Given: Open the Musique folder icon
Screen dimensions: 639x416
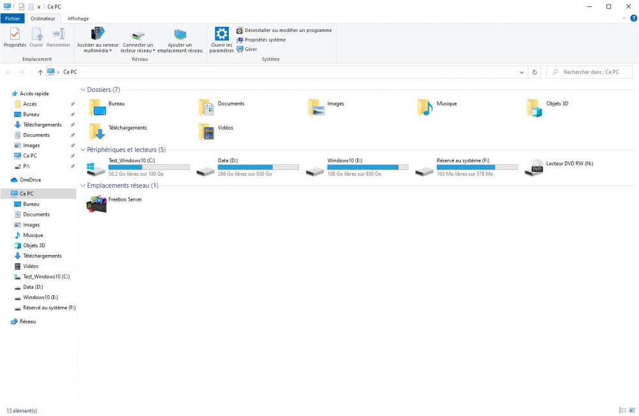Looking at the screenshot, I should pyautogui.click(x=426, y=108).
